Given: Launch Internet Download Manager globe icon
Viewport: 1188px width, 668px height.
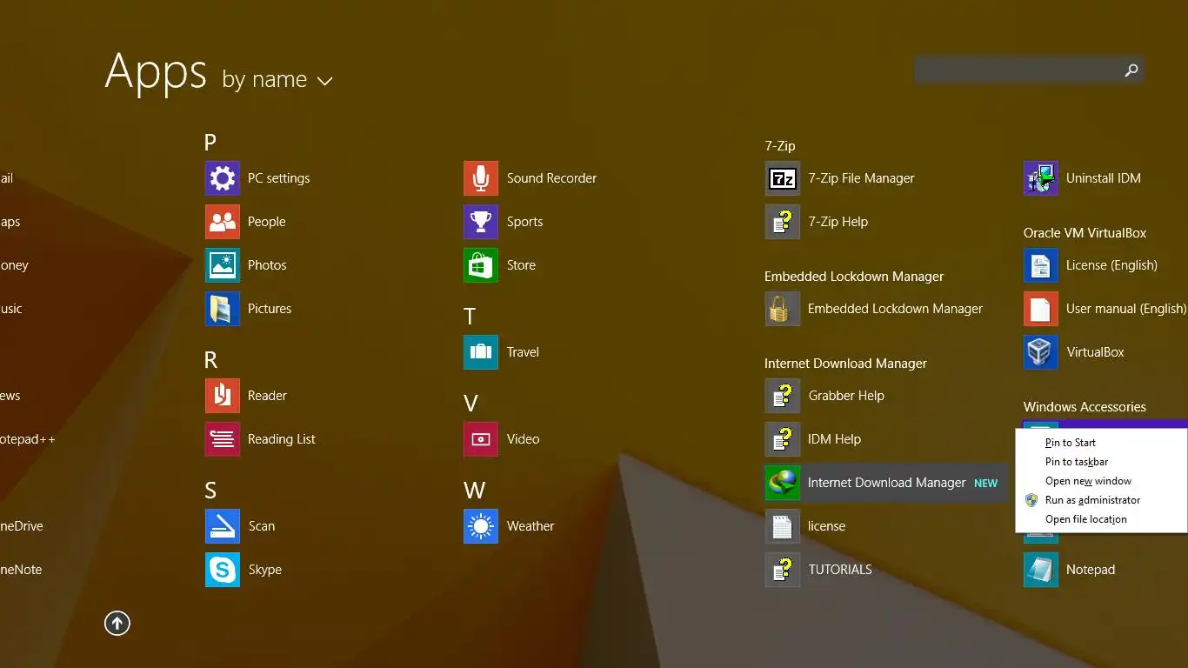Looking at the screenshot, I should (783, 483).
